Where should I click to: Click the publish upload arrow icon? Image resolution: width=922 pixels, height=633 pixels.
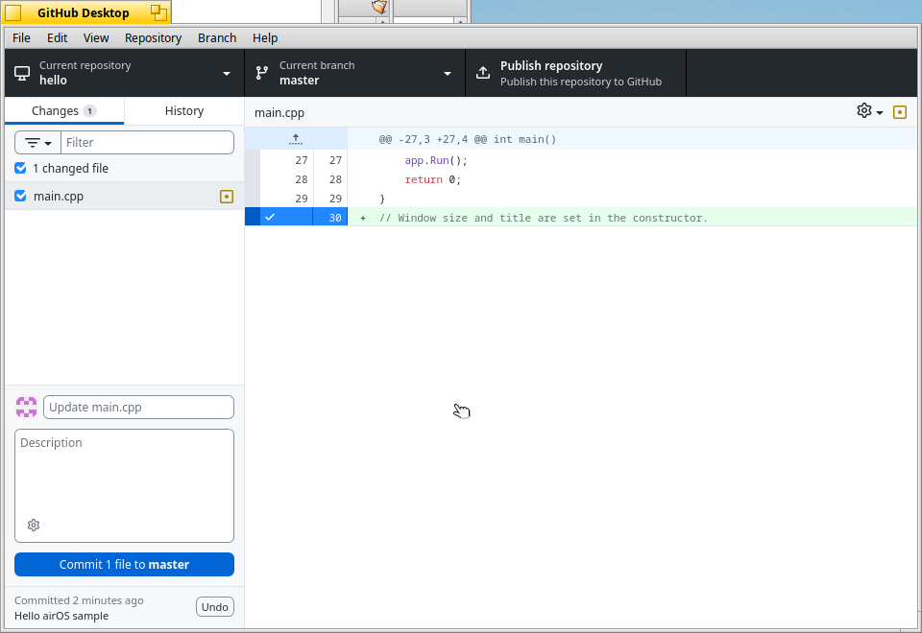[483, 73]
